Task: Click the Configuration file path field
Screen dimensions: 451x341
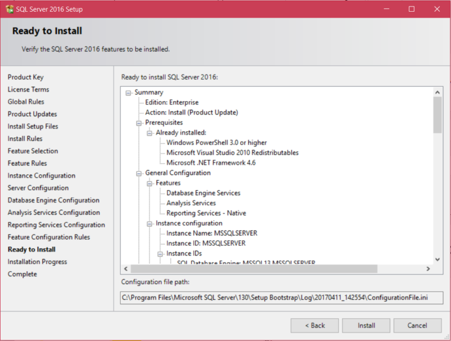Action: point(282,298)
